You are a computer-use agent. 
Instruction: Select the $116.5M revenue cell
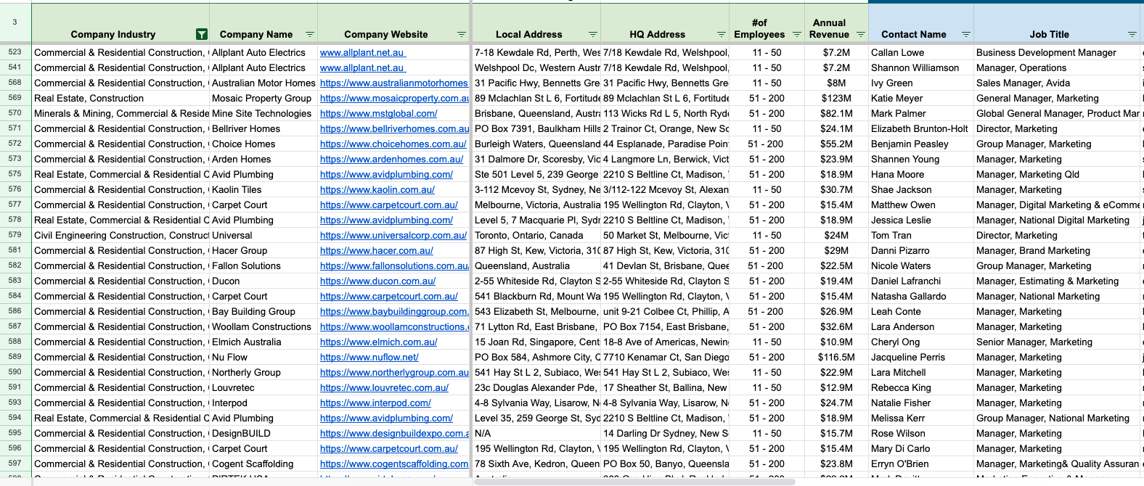(x=836, y=357)
